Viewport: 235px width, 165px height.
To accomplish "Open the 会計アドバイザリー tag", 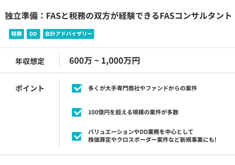I will pyautogui.click(x=69, y=34).
